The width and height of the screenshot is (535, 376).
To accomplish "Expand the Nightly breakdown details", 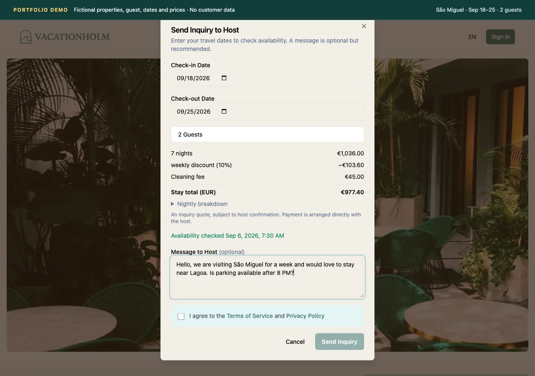I will (x=199, y=204).
